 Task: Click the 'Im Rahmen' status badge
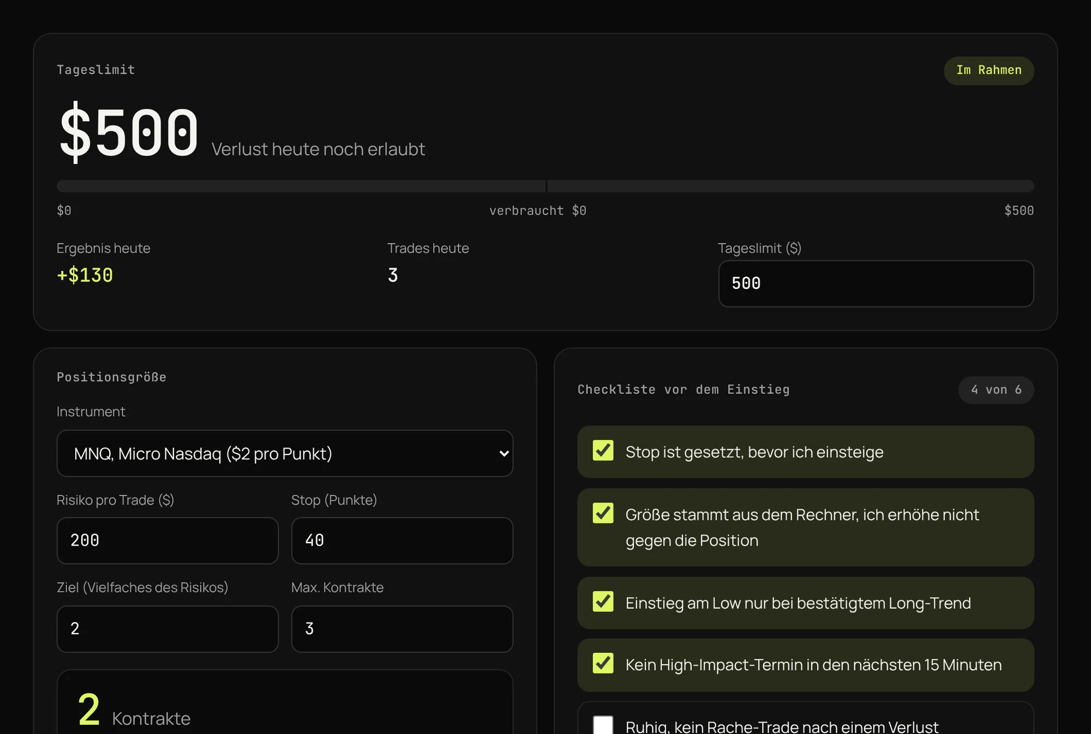tap(988, 70)
